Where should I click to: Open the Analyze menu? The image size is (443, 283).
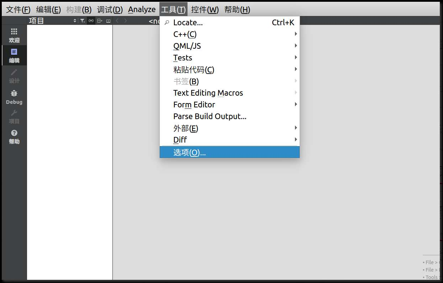pyautogui.click(x=142, y=10)
